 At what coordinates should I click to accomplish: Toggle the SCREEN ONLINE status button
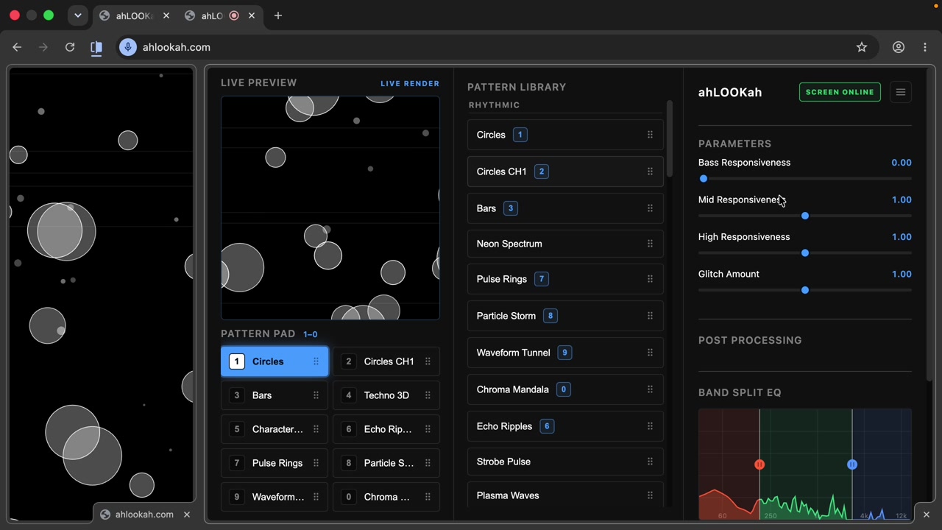tap(840, 92)
